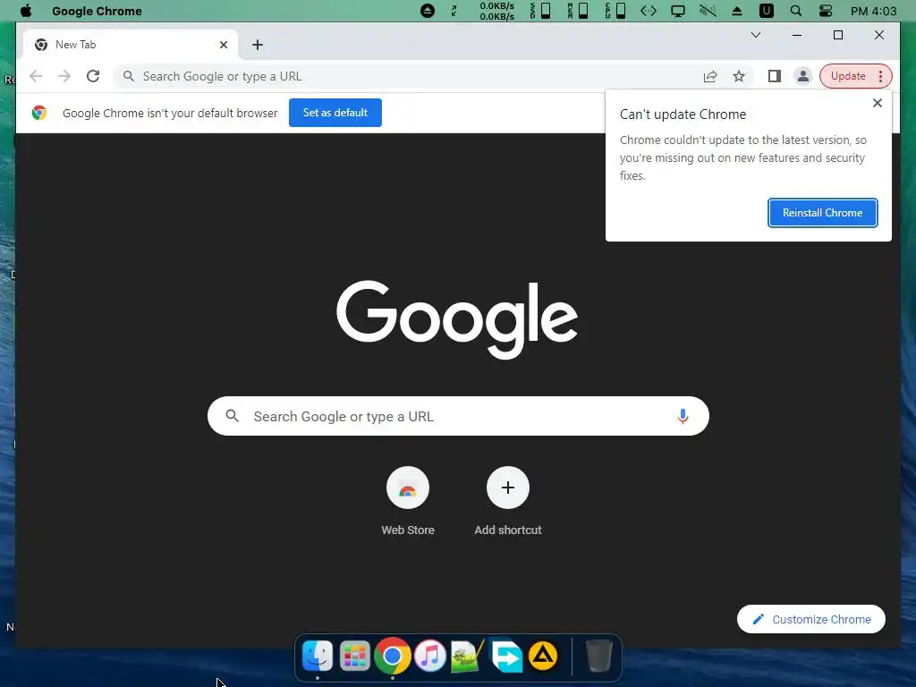Click the muted volume icon in menu bar
The height and width of the screenshot is (687, 916).
[708, 11]
